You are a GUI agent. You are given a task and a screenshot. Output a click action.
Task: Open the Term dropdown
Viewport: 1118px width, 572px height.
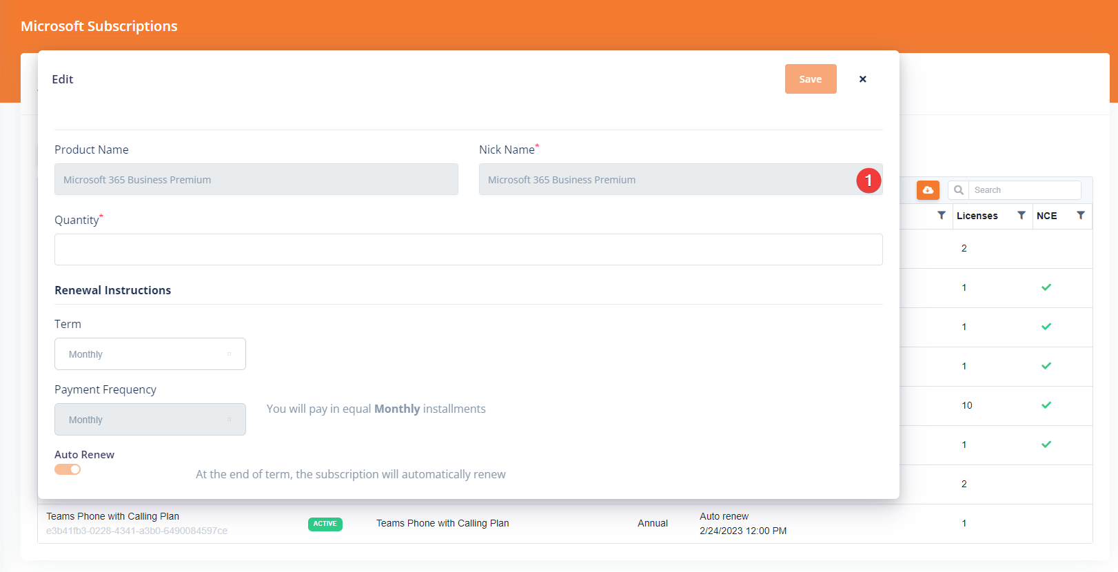[150, 354]
